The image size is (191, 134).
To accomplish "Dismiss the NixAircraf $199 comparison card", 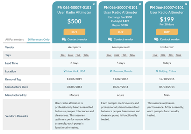I will (186, 4).
